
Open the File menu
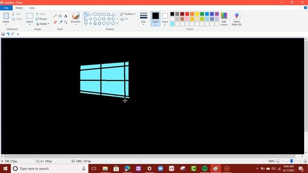pos(6,8)
